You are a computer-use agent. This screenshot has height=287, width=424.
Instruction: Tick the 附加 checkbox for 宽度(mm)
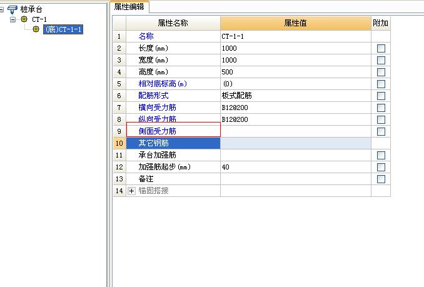pos(381,60)
